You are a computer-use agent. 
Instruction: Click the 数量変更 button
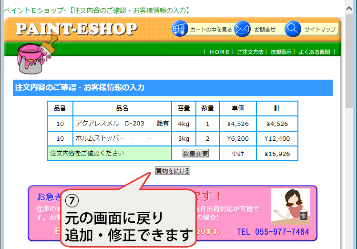(195, 154)
